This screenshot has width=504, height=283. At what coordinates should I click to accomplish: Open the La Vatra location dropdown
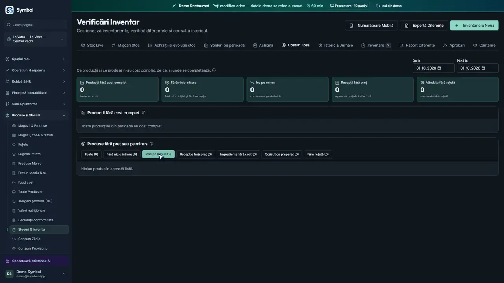tap(35, 39)
